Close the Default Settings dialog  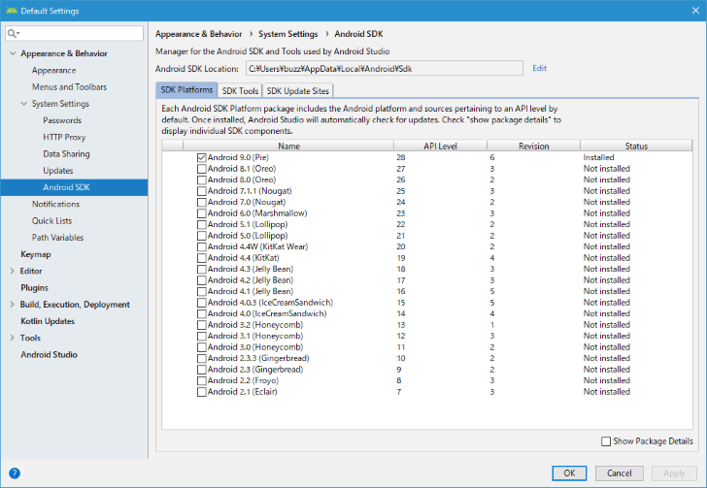[x=695, y=11]
